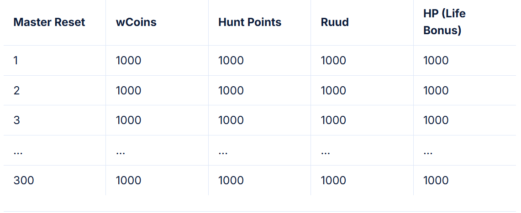Select Master Reset cell with value 300
Screen dimensions: 521x213
(x=24, y=181)
